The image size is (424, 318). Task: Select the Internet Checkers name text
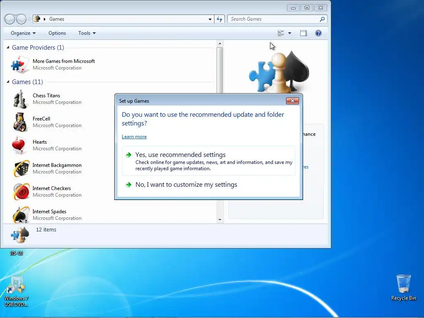pyautogui.click(x=52, y=188)
